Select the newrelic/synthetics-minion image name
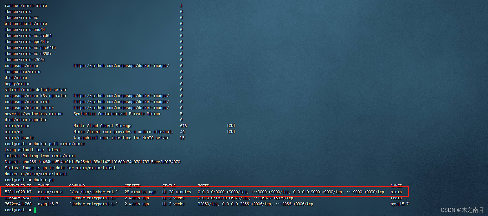488x216 pixels. [x=34, y=114]
